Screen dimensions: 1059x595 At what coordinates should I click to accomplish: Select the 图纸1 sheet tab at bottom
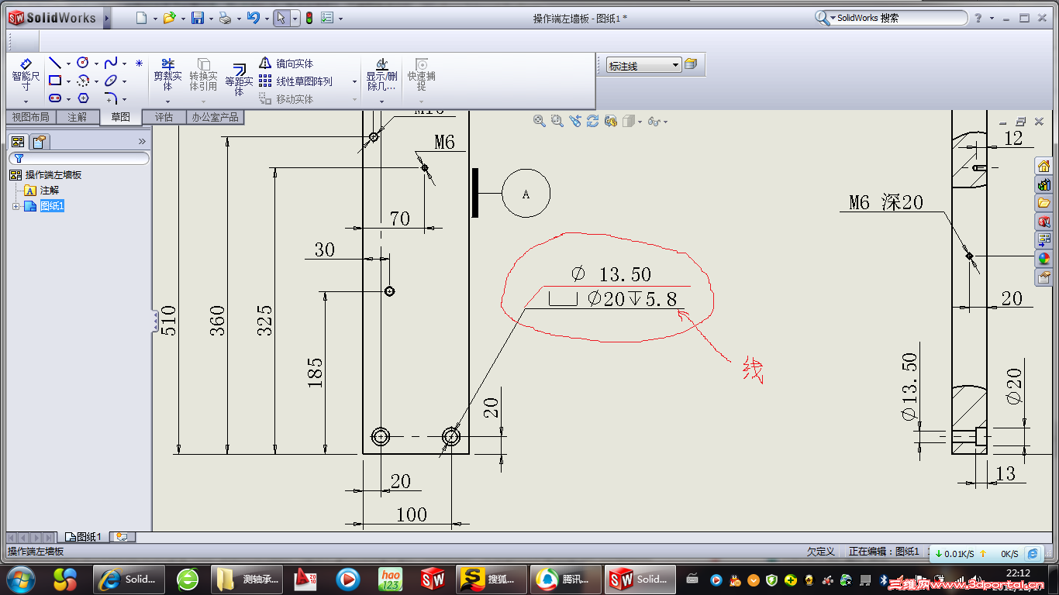pyautogui.click(x=83, y=537)
